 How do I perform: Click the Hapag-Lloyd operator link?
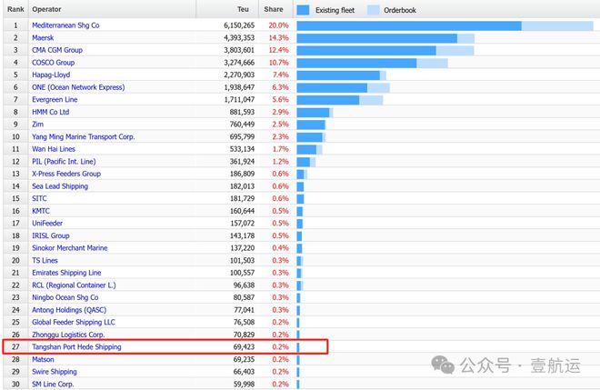tap(51, 75)
